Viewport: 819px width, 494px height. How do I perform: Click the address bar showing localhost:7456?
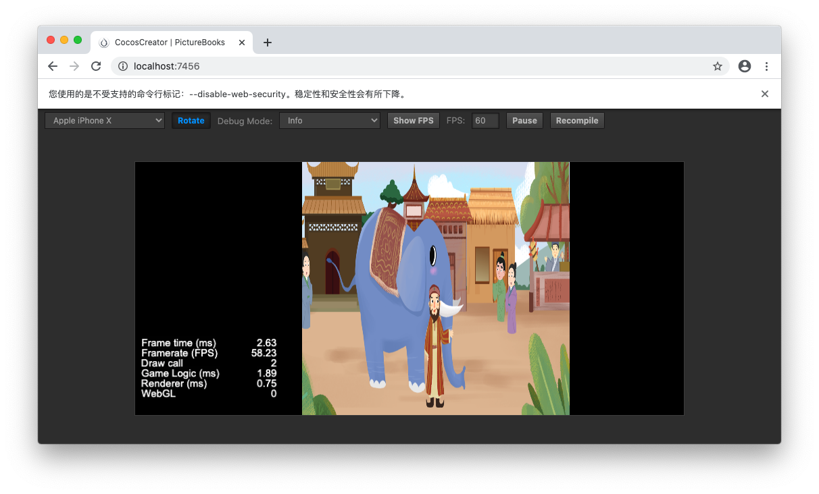(x=419, y=66)
